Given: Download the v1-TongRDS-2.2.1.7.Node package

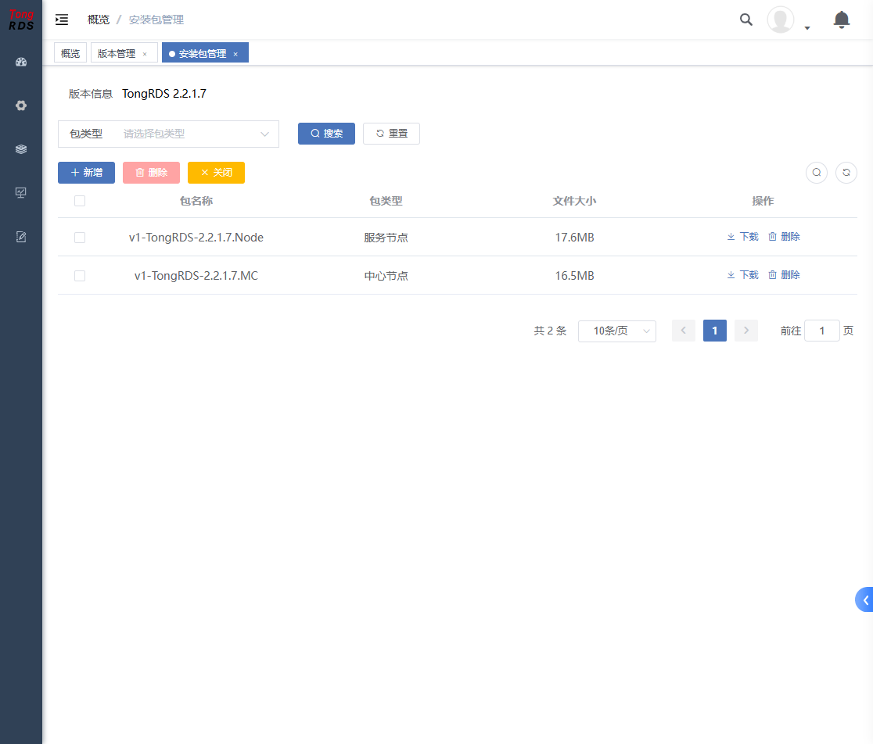Looking at the screenshot, I should [x=742, y=237].
